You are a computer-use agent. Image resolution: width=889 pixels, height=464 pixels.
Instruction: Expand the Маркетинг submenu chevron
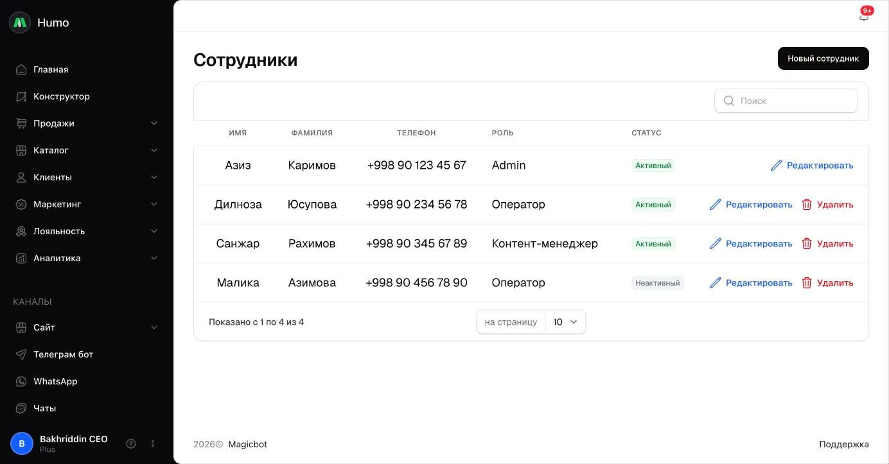pos(154,204)
